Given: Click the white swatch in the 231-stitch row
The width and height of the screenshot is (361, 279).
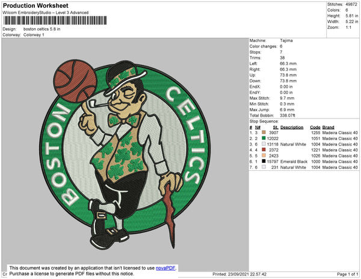Looking at the screenshot, I should 264,167.
